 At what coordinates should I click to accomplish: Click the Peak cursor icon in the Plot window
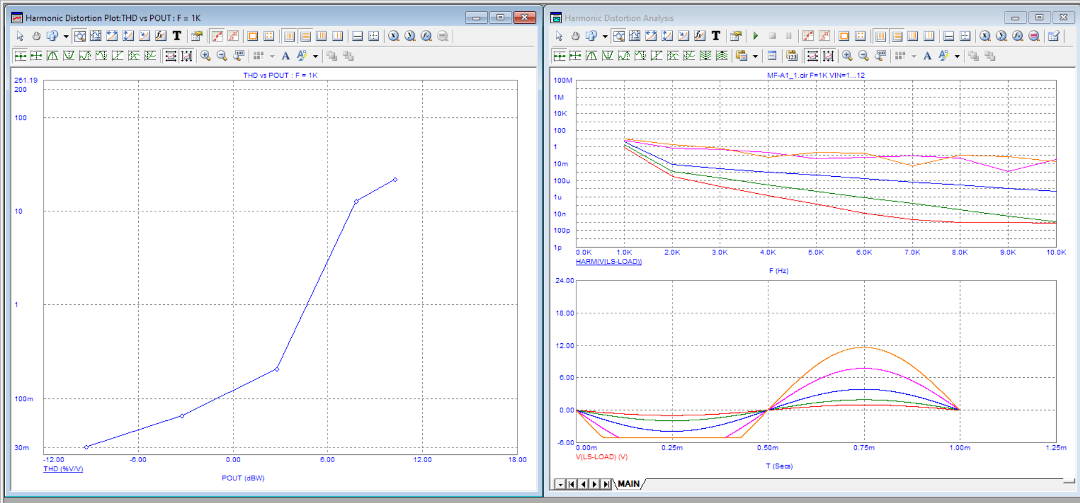coord(53,56)
